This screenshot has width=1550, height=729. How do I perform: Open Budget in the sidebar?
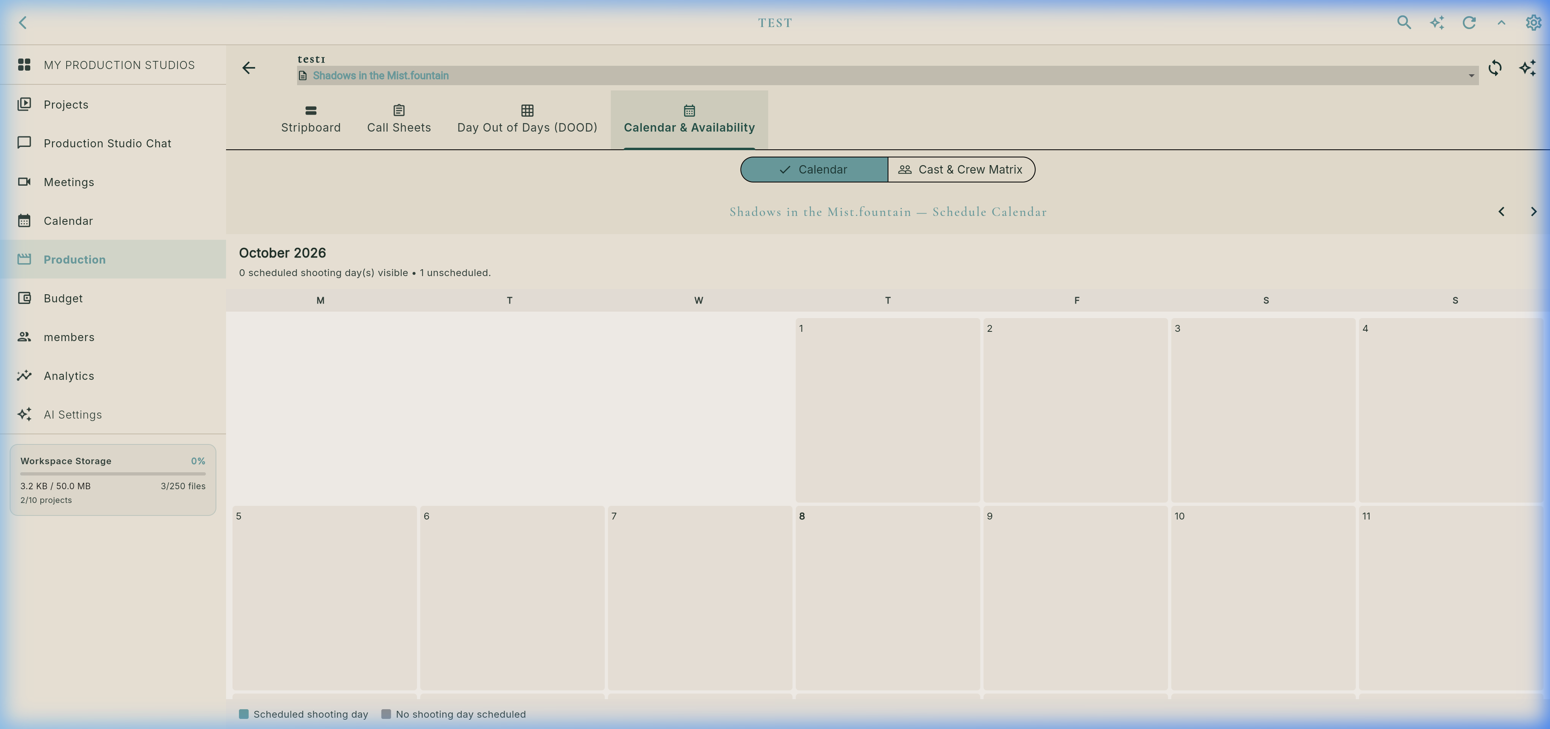click(113, 298)
